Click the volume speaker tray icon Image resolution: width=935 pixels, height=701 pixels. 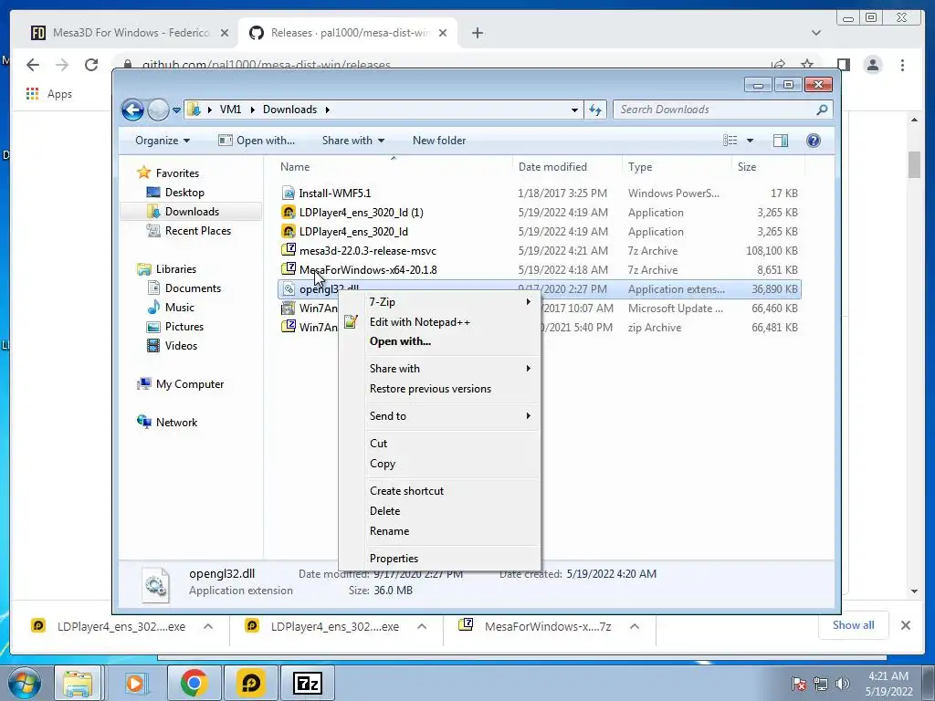843,684
